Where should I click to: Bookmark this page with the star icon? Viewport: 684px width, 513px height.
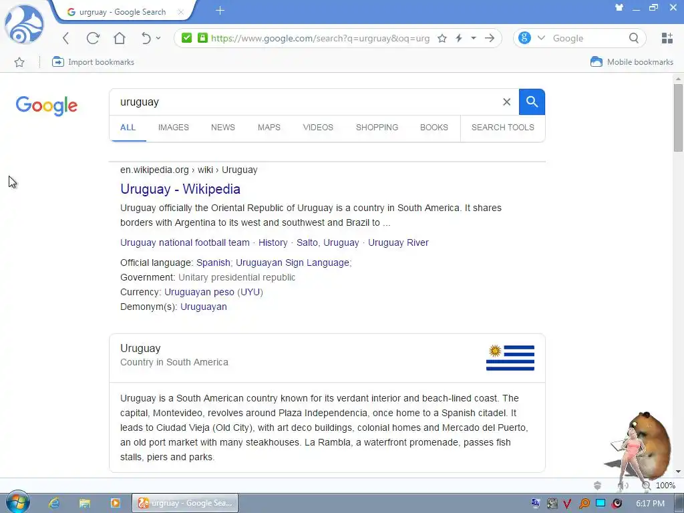442,38
